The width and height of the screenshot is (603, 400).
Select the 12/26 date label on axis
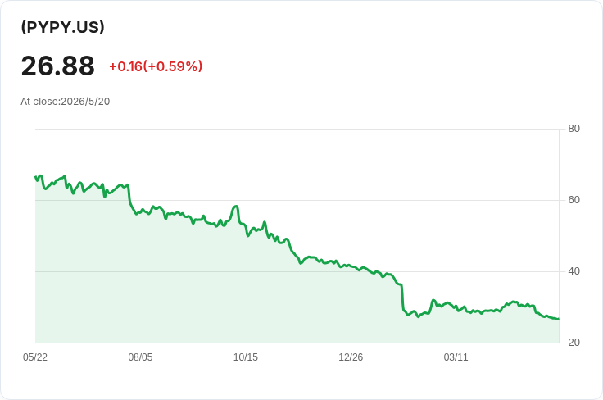(351, 357)
